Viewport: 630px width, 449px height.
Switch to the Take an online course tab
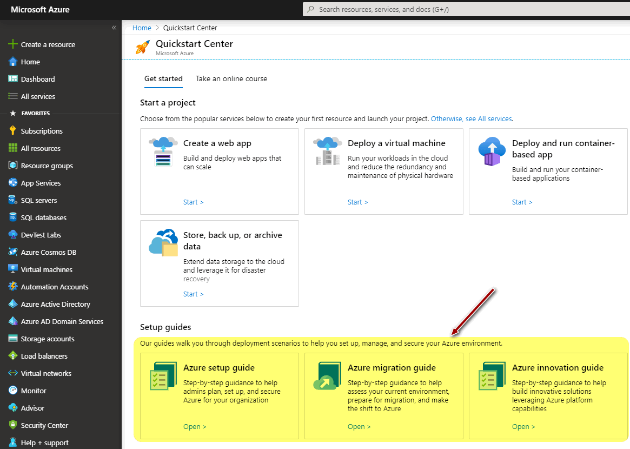(x=231, y=78)
